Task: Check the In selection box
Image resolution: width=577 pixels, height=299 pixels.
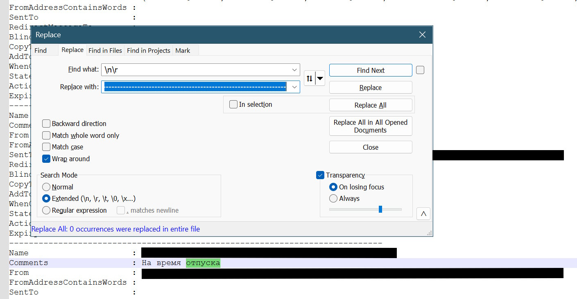Action: pos(233,104)
